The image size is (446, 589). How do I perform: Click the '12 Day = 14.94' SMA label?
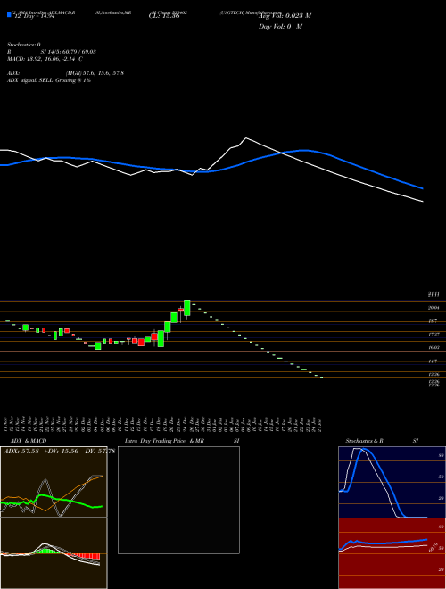pos(34,16)
